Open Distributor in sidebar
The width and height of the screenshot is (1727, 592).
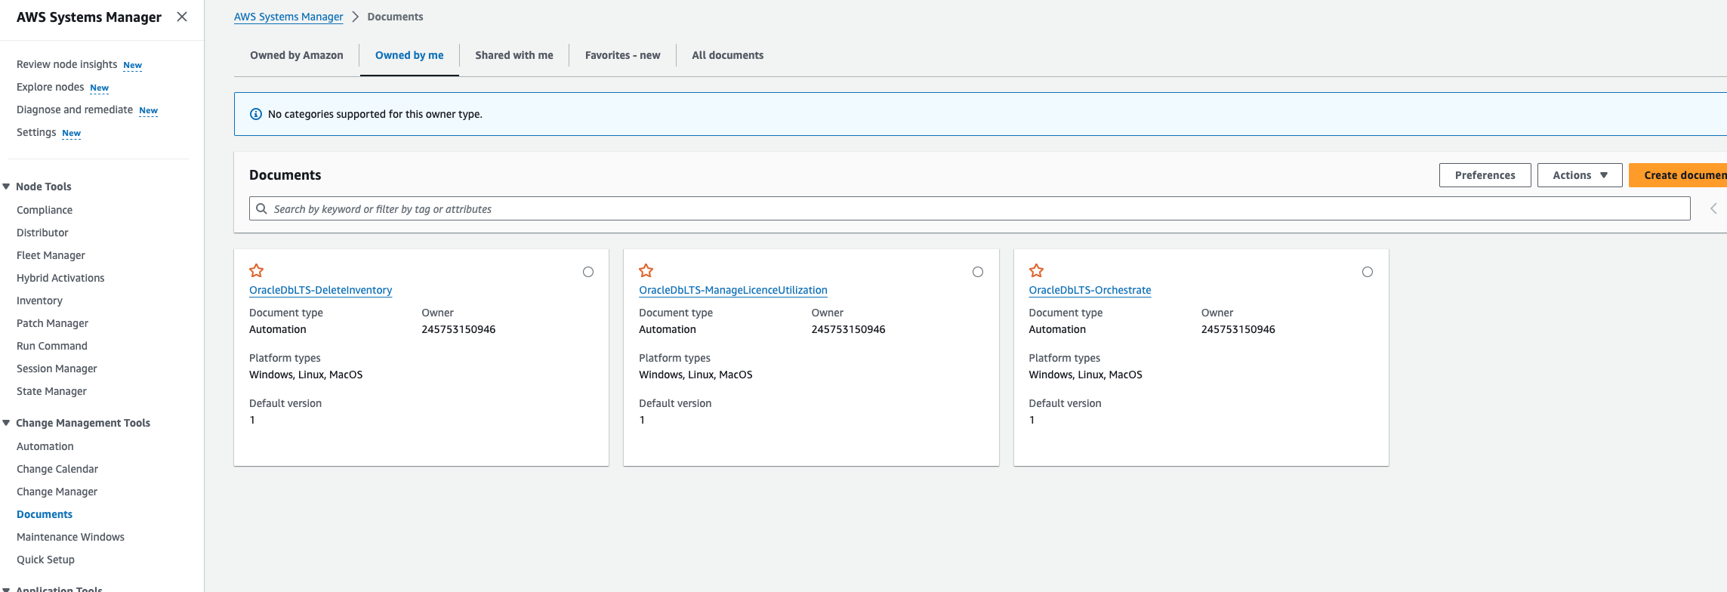tap(42, 233)
